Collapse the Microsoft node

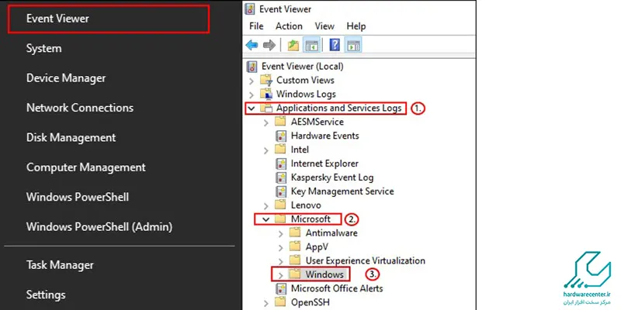point(266,219)
